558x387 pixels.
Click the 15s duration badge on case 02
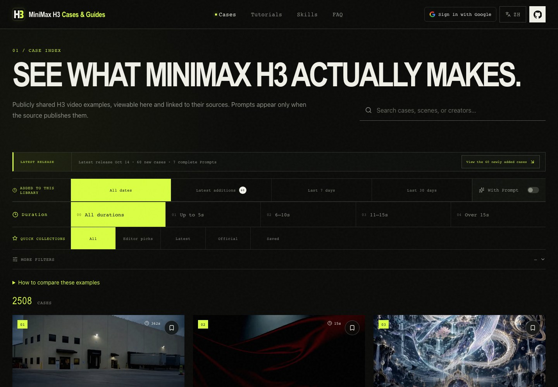[x=334, y=323]
